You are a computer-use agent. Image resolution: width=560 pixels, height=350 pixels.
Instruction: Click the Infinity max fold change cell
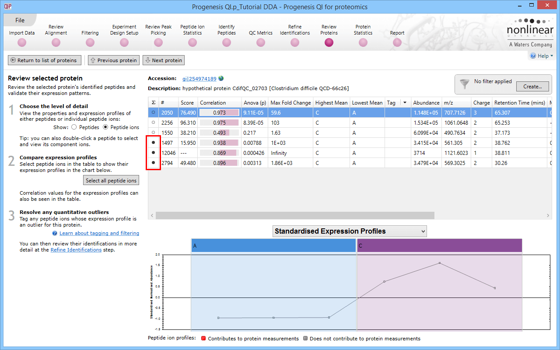[x=290, y=153]
